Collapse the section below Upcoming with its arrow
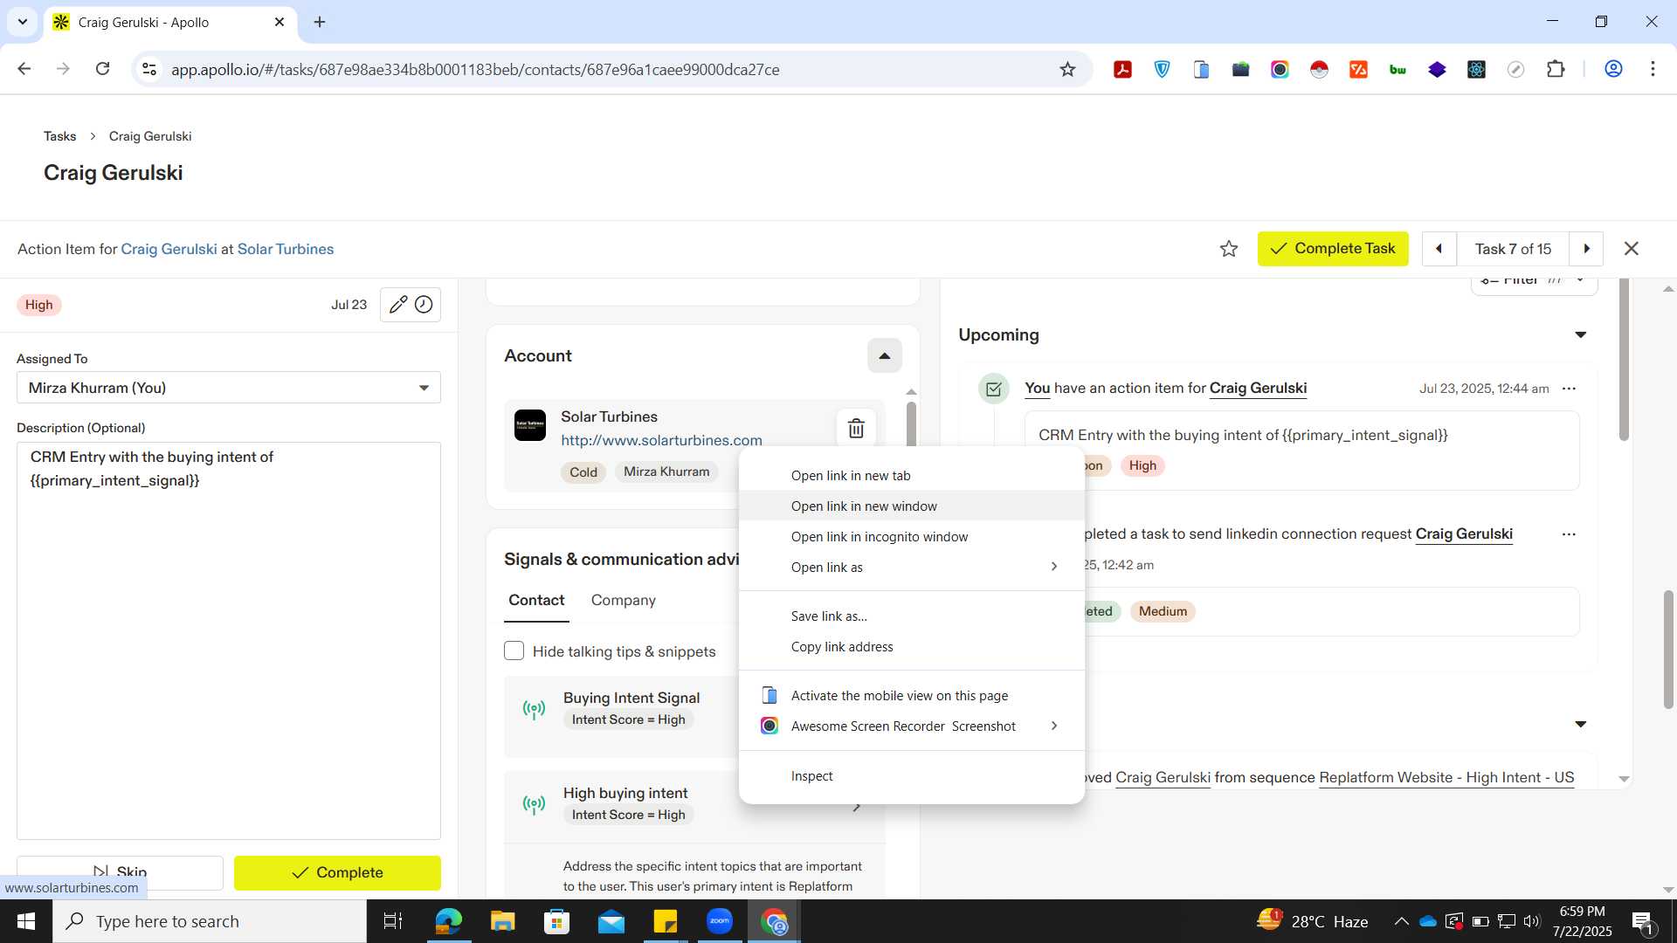The width and height of the screenshot is (1677, 943). tap(1580, 724)
